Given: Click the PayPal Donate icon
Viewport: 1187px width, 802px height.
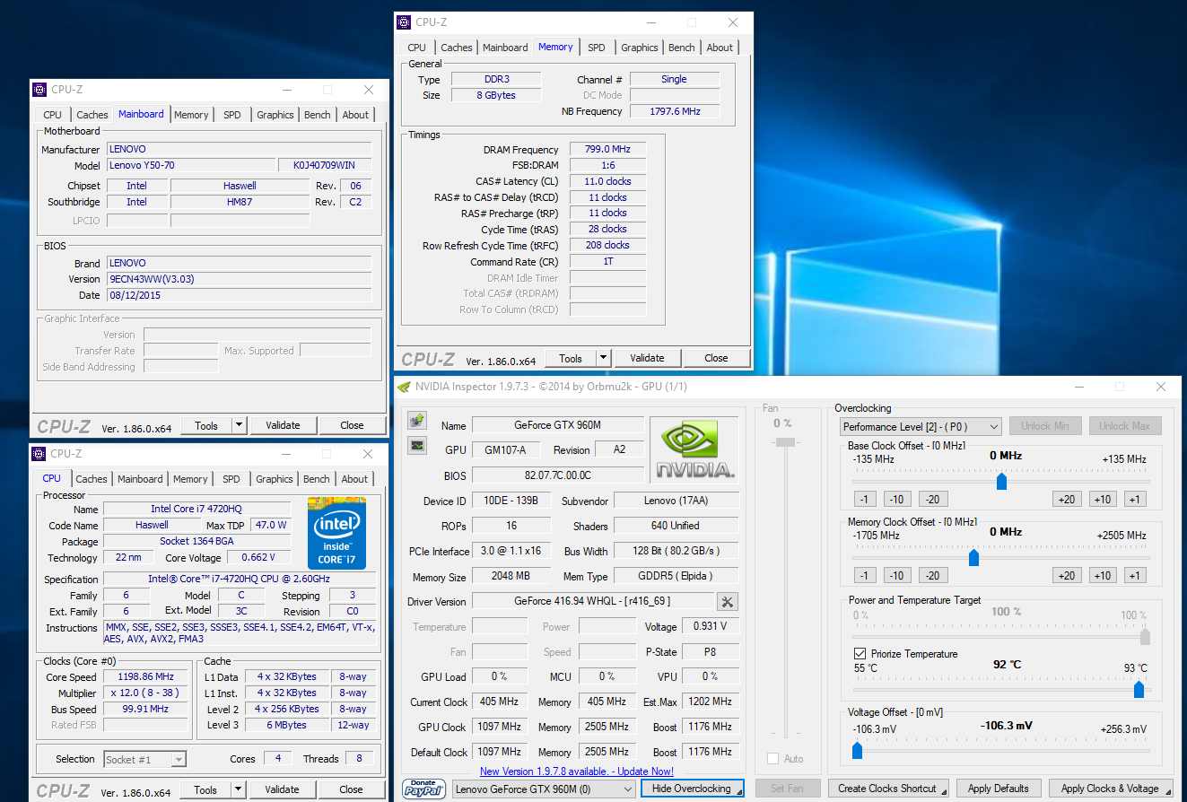Looking at the screenshot, I should [x=424, y=789].
